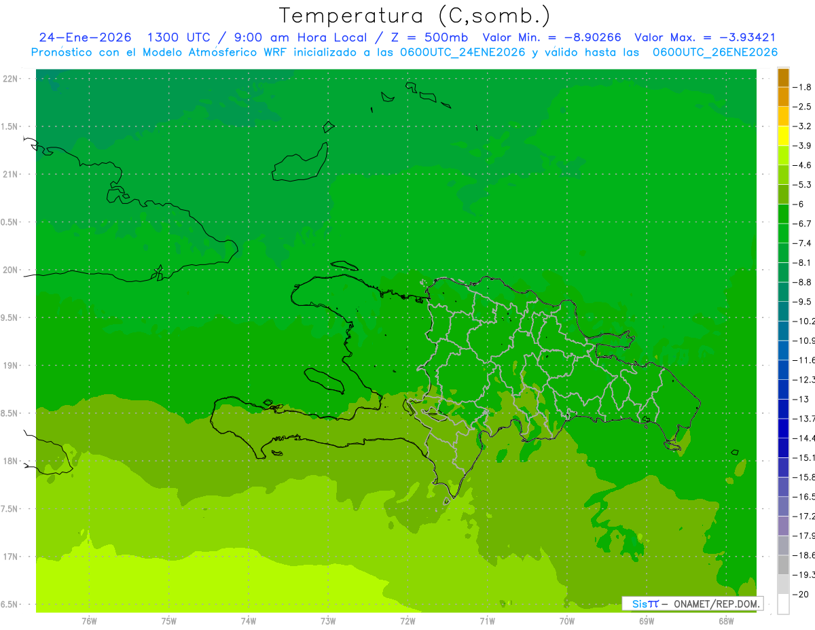
Task: Click the '-8.8' colorbar value
Action: pyautogui.click(x=802, y=282)
